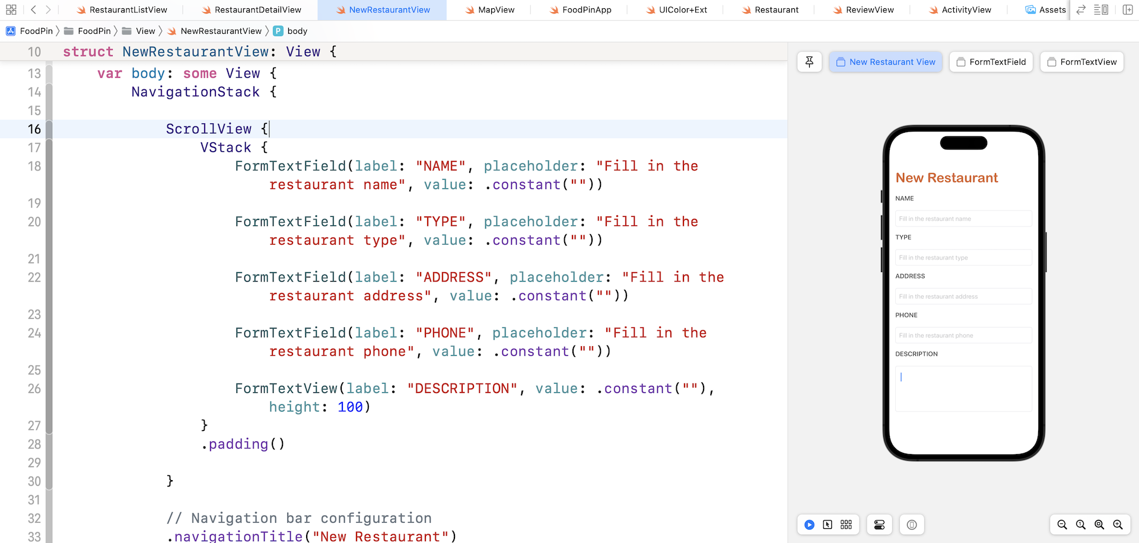Image resolution: width=1139 pixels, height=543 pixels.
Task: Open the preview device selector
Action: [912, 525]
